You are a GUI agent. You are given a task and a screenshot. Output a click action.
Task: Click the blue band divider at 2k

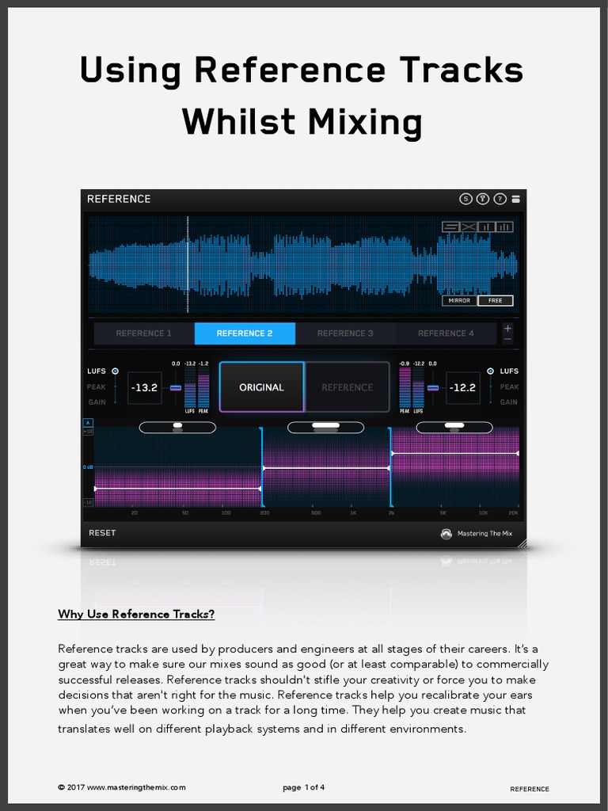pos(390,467)
